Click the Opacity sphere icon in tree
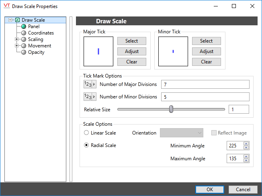 [x=24, y=52]
